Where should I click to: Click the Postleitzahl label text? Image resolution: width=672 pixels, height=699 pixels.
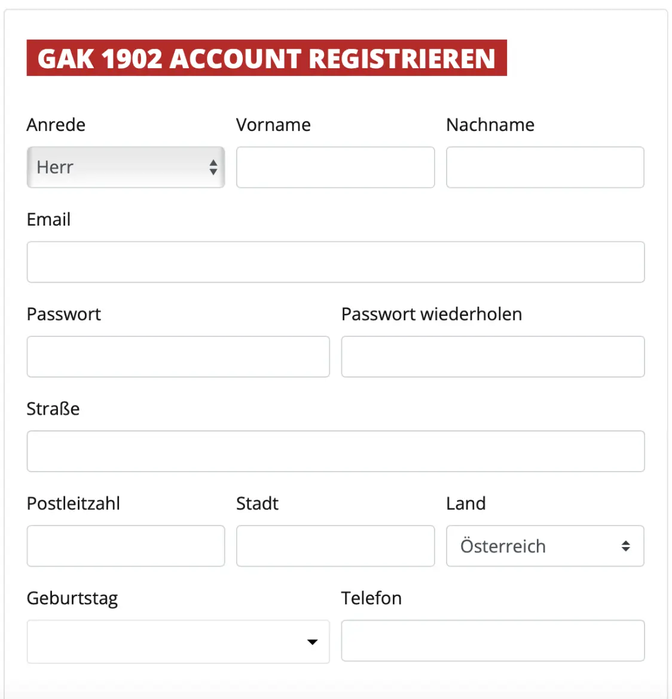(74, 503)
